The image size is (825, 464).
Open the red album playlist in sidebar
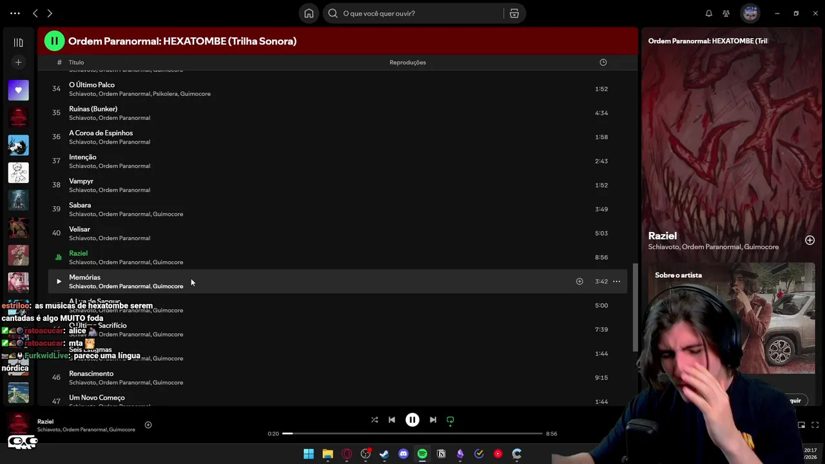tap(18, 117)
